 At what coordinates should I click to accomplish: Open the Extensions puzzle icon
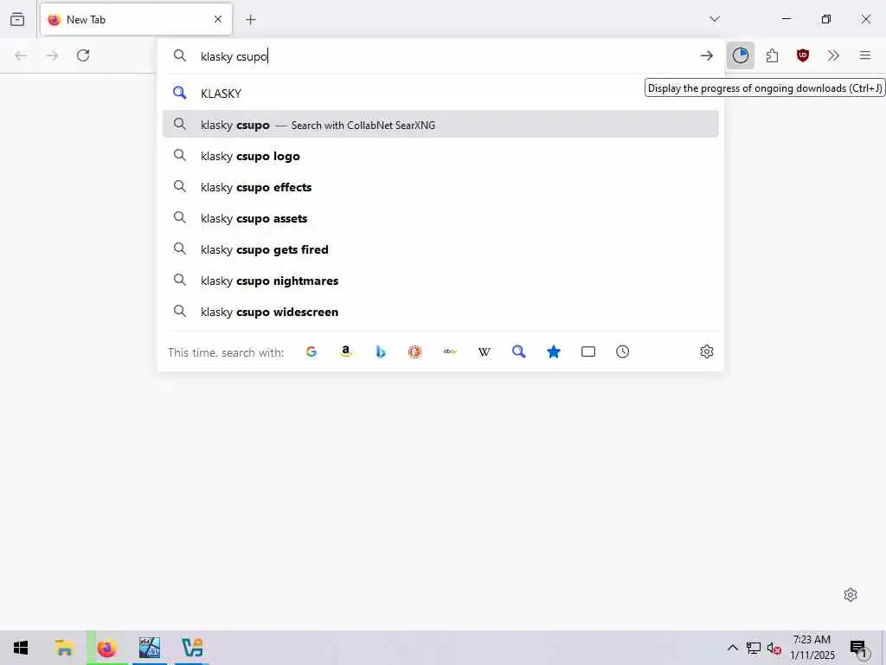point(772,55)
